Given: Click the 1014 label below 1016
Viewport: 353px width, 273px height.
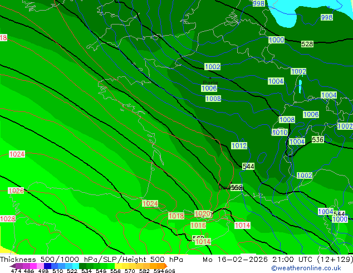Looking at the screenshot, I should [203, 242].
